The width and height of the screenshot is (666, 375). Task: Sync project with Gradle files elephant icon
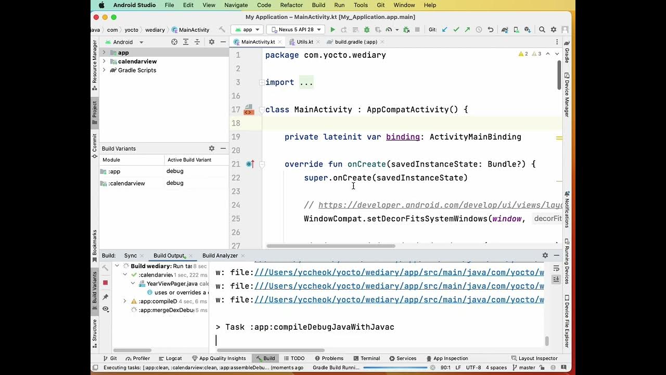coord(505,30)
